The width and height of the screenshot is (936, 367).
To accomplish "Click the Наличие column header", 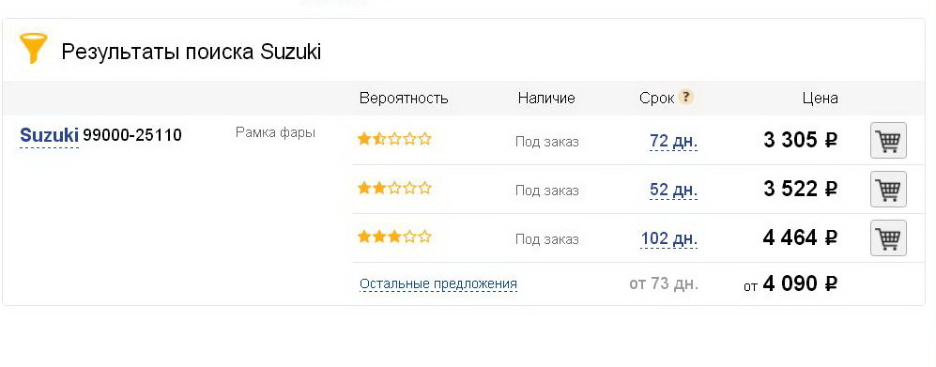I will pos(546,98).
